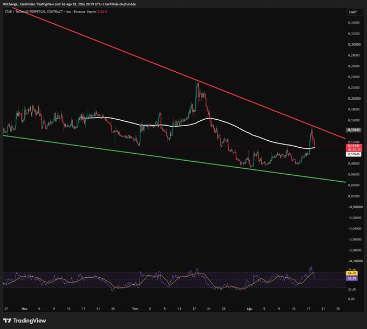Click the 27 date label on time axis
367x329 pixels.
pos(6,309)
